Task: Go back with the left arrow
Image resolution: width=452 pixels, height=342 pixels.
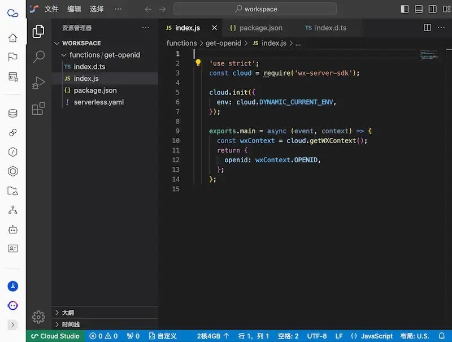Action: coord(148,9)
